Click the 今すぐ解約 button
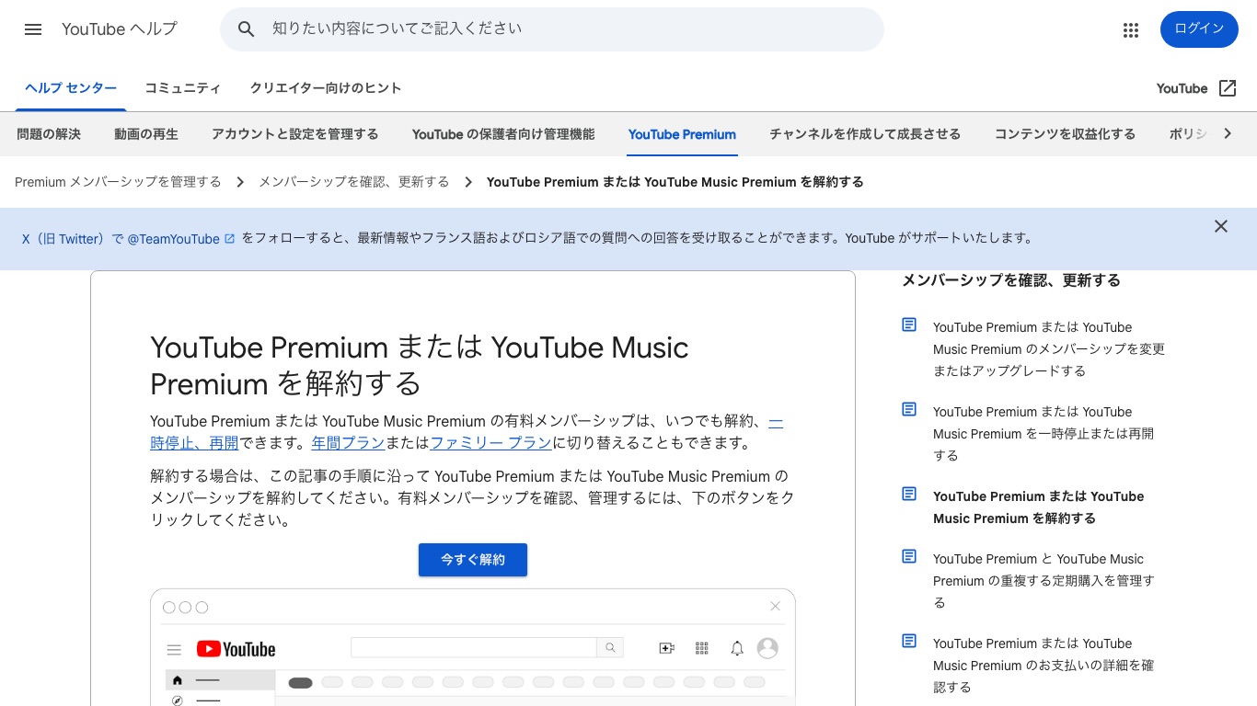The image size is (1257, 706). [473, 560]
